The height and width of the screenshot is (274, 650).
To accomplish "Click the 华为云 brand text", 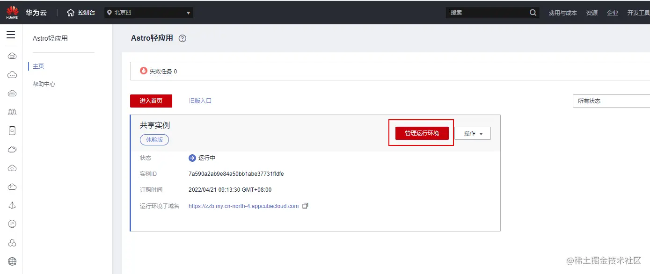I will [x=37, y=13].
